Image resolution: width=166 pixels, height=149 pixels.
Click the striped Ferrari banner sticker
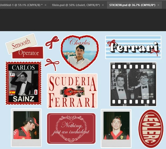(133, 47)
